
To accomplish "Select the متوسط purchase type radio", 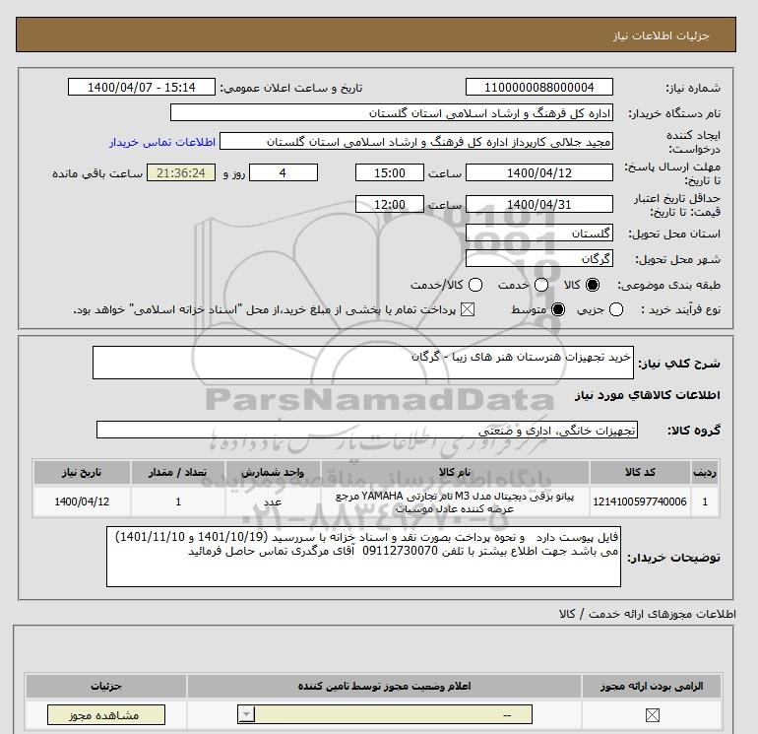I will [558, 309].
